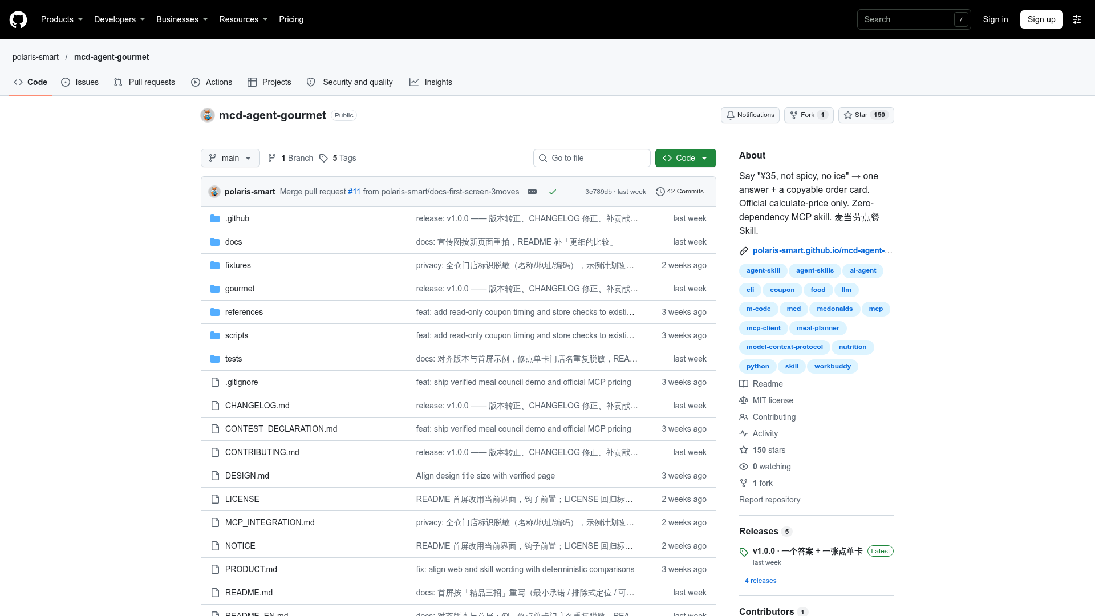Image resolution: width=1095 pixels, height=616 pixels.
Task: Open the Pricing link
Action: [x=291, y=19]
